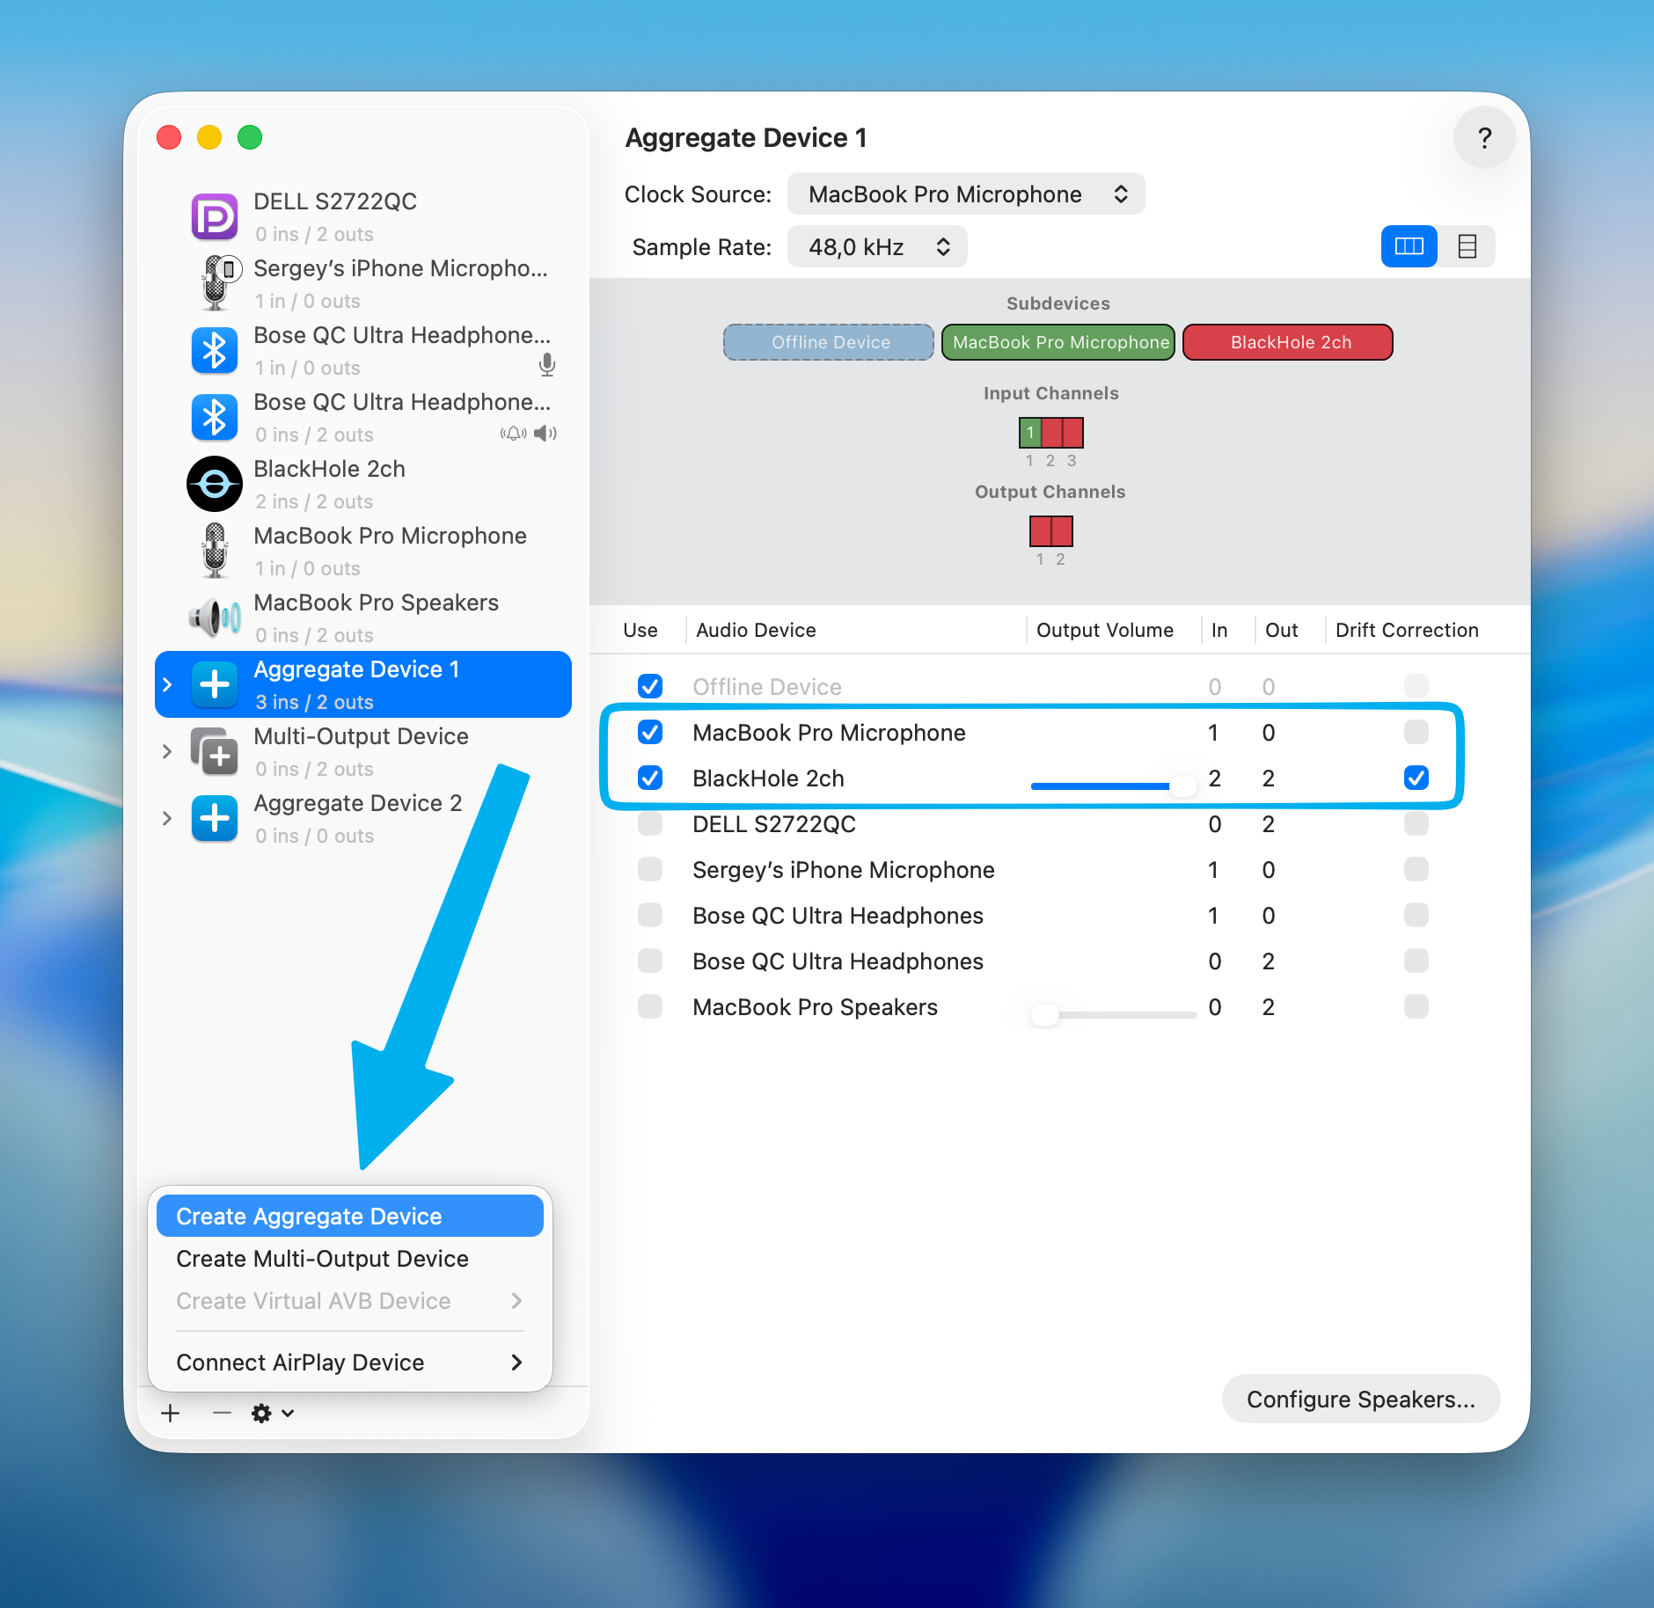Click DELL S2722QC name in device table
This screenshot has height=1608, width=1654.
coord(774,824)
